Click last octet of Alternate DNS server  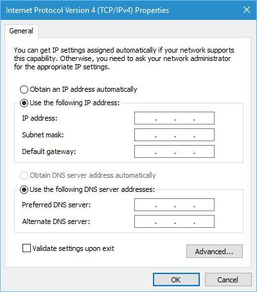(204, 221)
